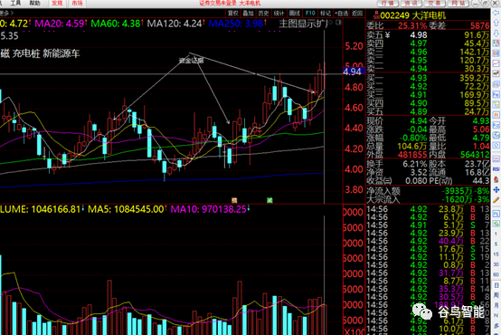
Task: Toggle the 复权 price adjustment button
Action: click(233, 13)
